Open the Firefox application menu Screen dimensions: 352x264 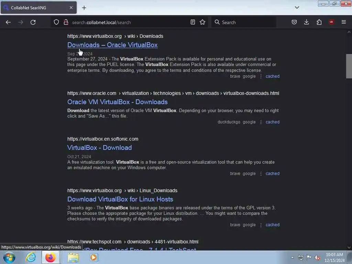tap(344, 22)
